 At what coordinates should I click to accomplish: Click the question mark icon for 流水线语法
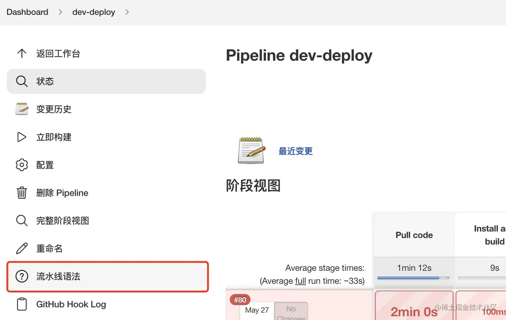pyautogui.click(x=22, y=277)
